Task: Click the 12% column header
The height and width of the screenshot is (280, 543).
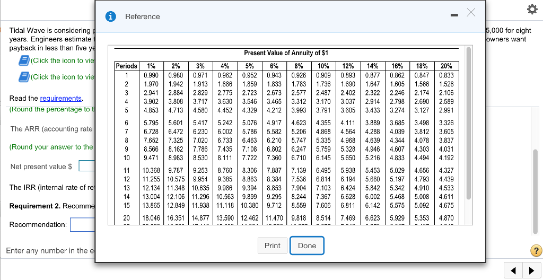Action: point(348,66)
